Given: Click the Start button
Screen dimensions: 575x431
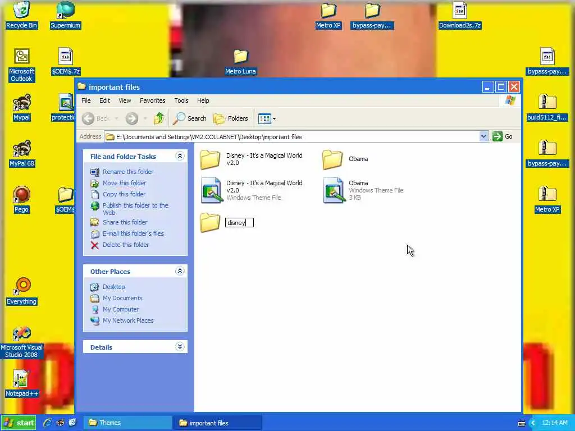Looking at the screenshot, I should tap(19, 423).
